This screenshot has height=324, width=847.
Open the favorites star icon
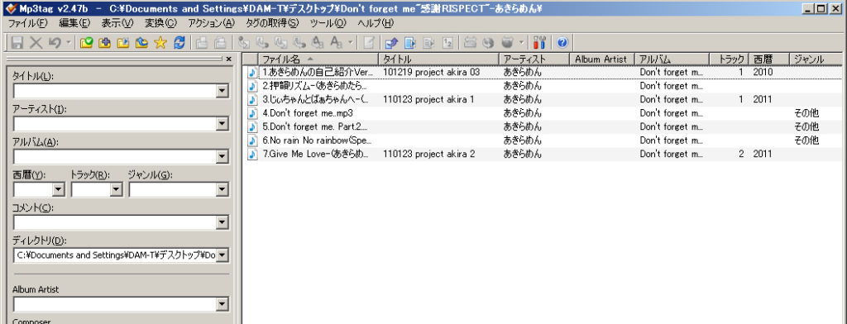pyautogui.click(x=160, y=42)
